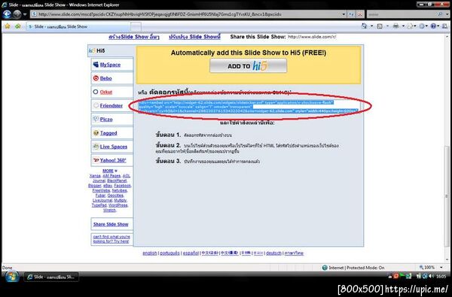Switch page language to português
Viewport: 452px width, 297px height.
tap(169, 253)
